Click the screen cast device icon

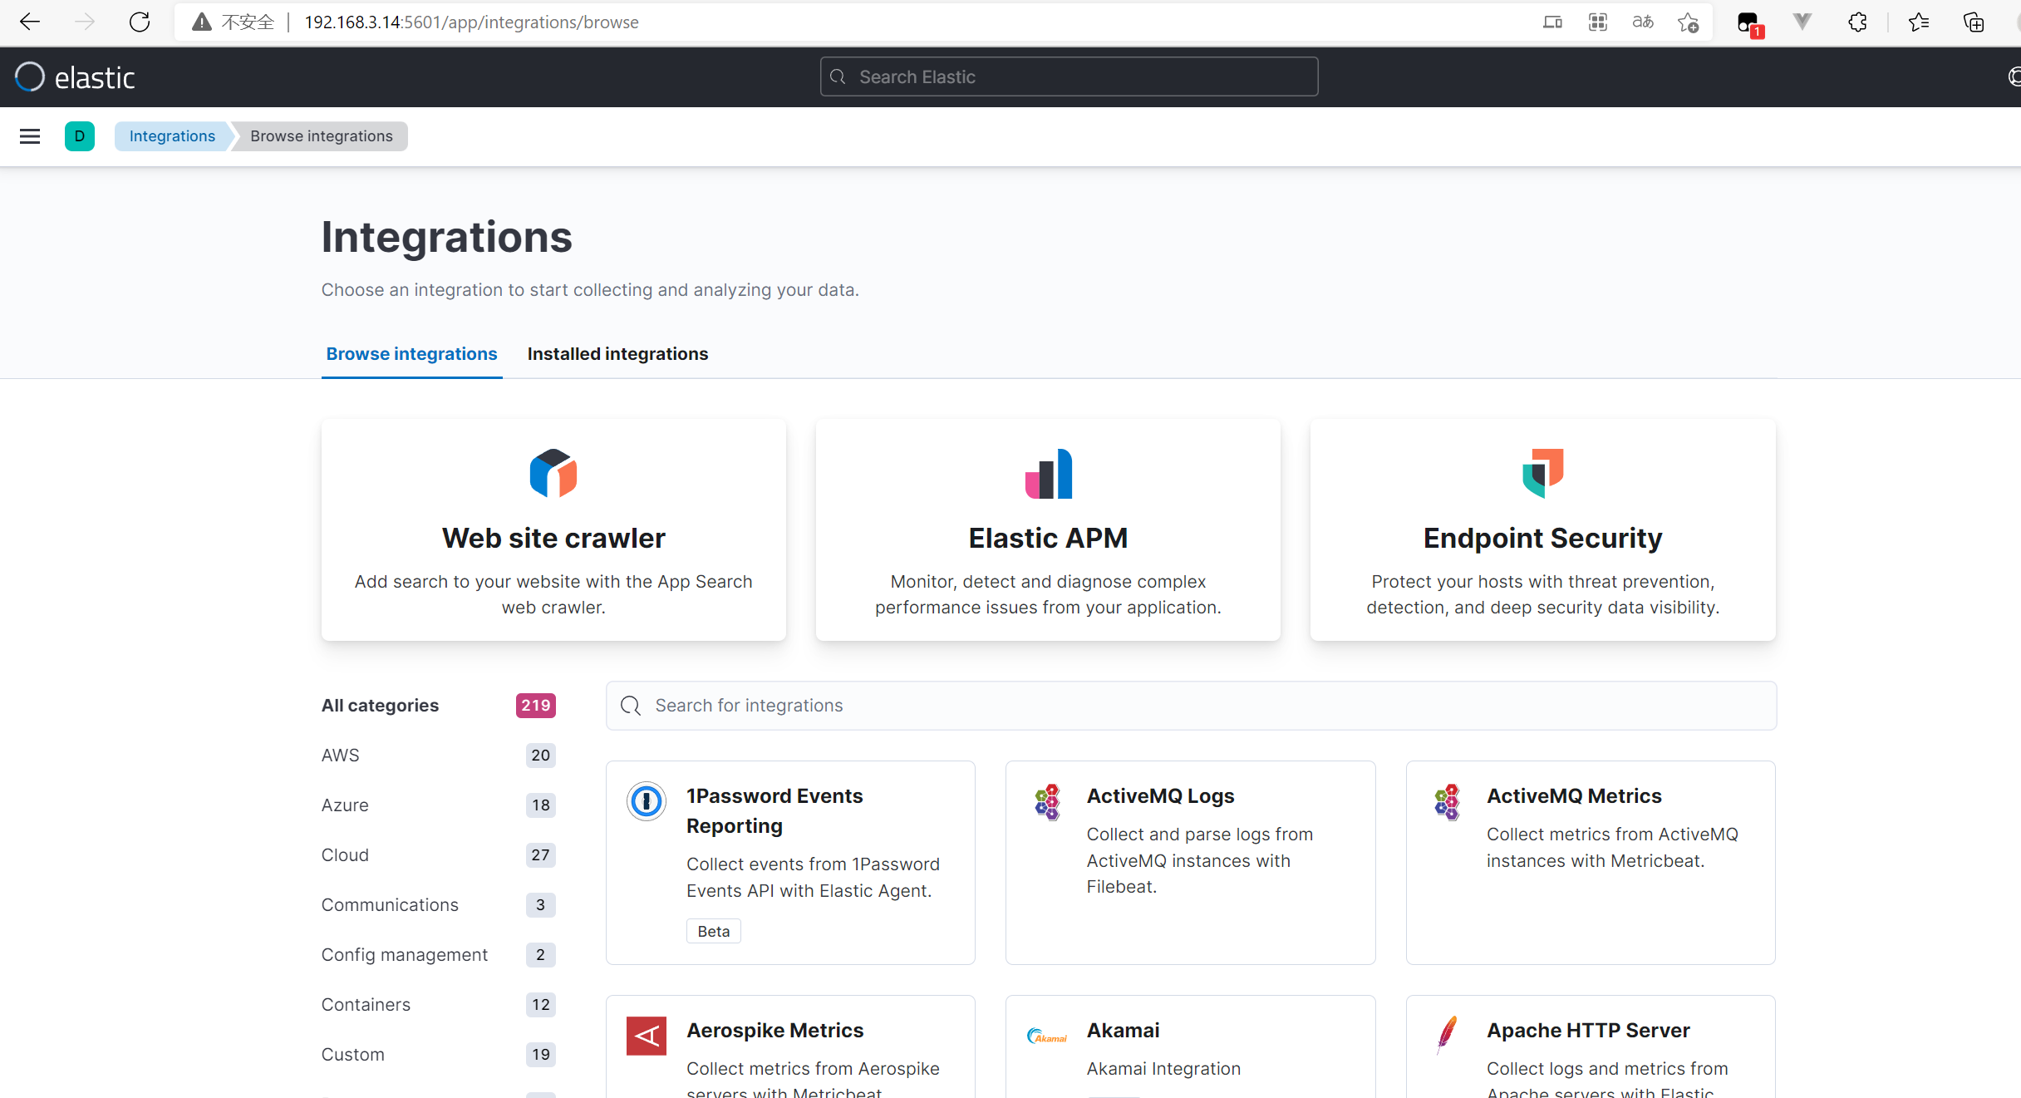pos(1552,22)
